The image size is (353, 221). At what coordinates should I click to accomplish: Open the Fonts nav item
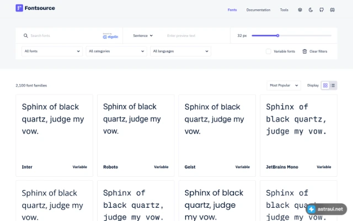(232, 10)
